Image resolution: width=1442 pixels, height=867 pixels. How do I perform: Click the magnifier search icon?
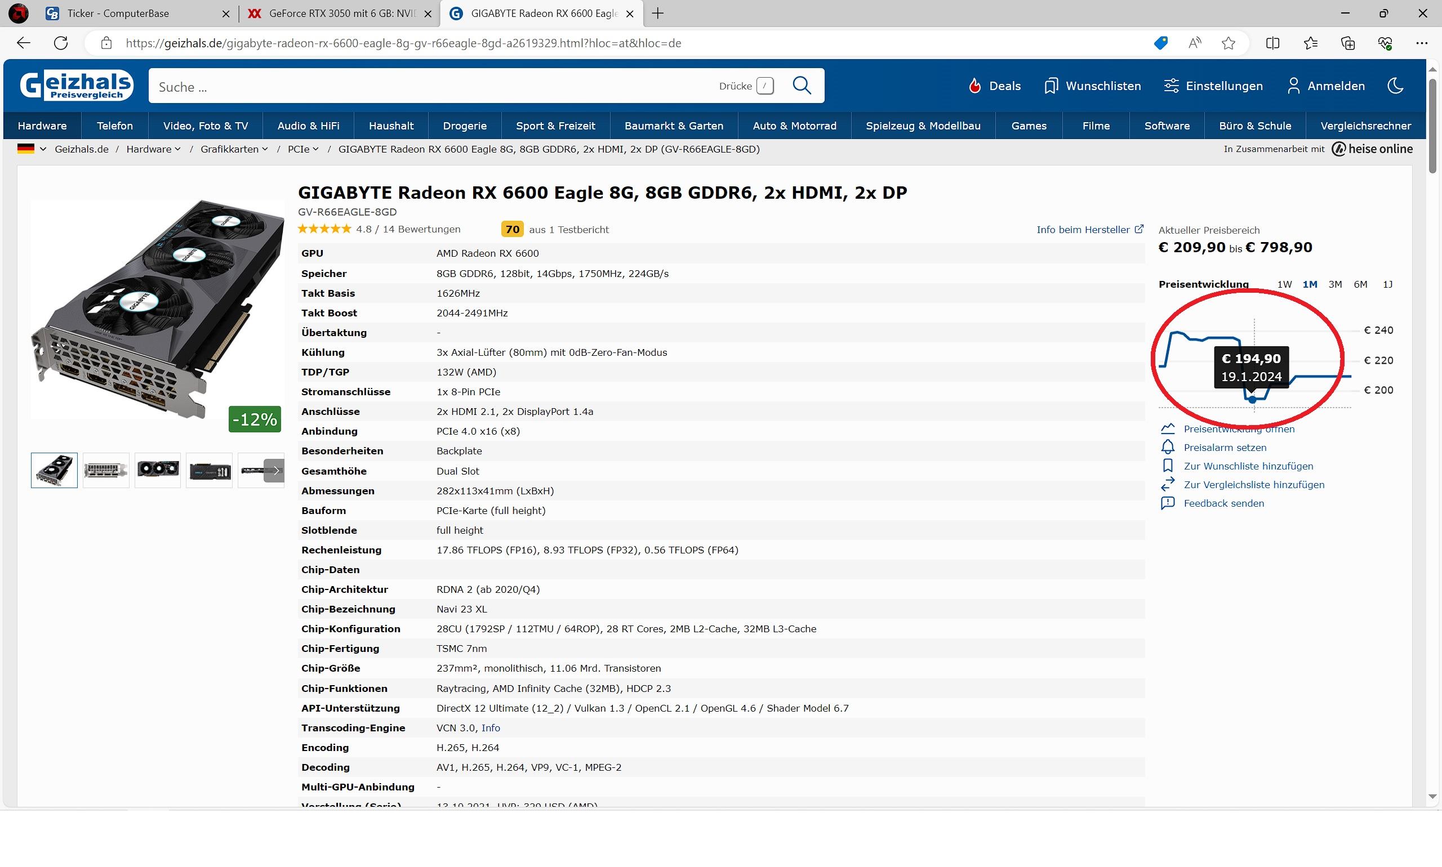pos(802,86)
